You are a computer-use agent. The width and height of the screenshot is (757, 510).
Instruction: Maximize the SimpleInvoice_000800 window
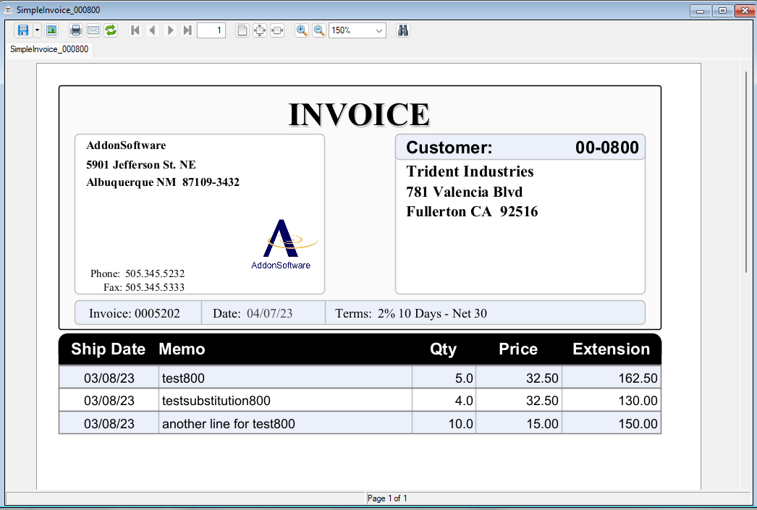point(722,11)
